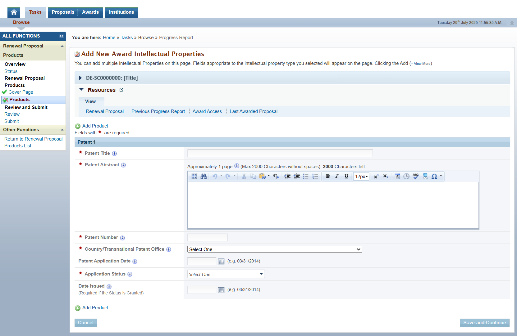Expand the DE-SC0000000 title section
Screen dimensions: 517x336
point(80,78)
